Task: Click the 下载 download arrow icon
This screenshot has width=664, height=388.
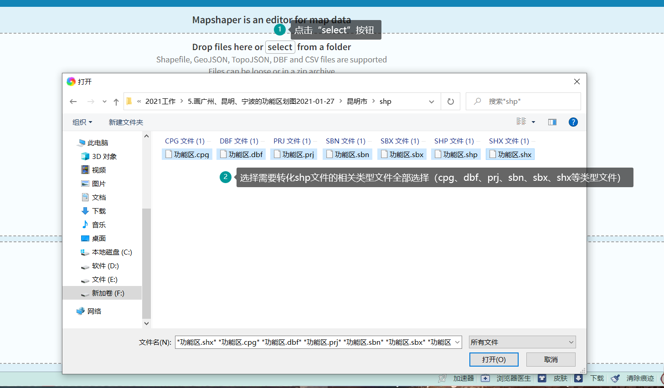Action: click(579, 378)
